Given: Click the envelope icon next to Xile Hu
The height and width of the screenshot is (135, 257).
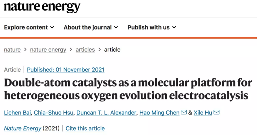Looking at the screenshot, I should point(217,112).
